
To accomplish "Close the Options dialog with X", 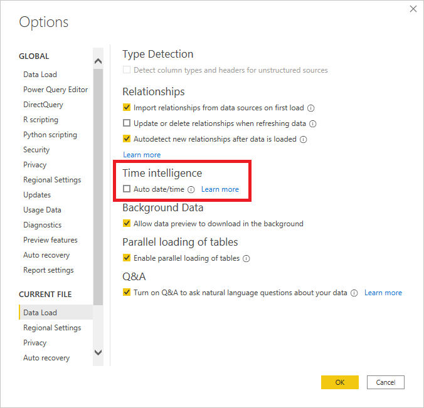I will 413,9.
